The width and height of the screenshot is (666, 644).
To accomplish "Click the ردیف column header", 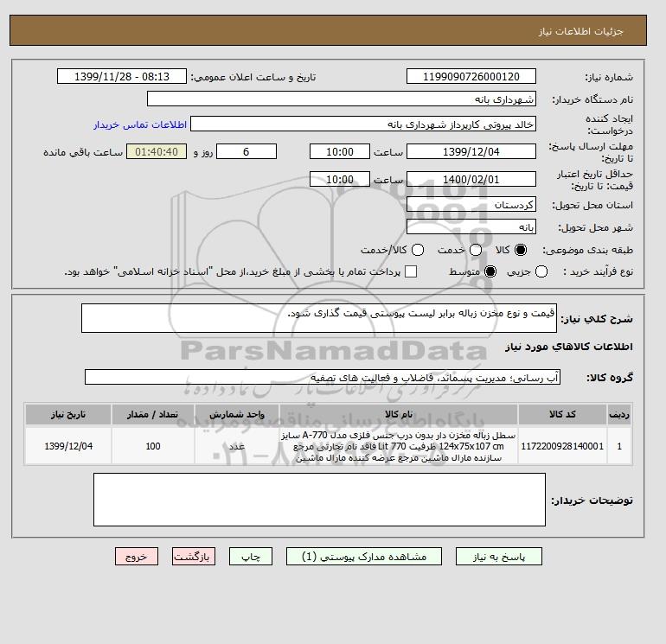I will [619, 414].
